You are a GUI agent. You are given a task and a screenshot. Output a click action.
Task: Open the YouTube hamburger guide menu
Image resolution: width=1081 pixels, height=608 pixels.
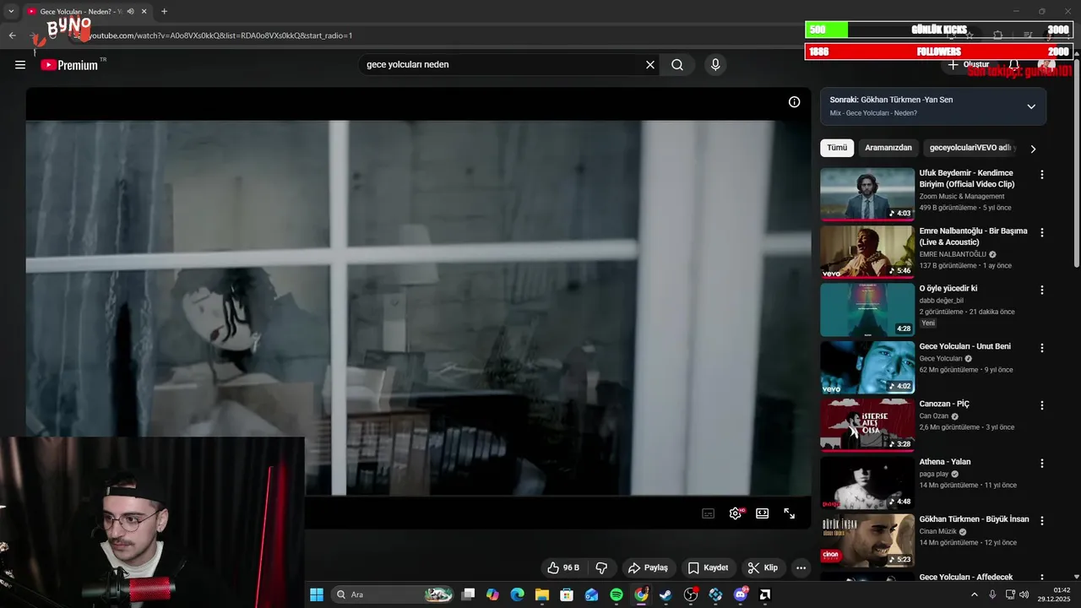point(20,65)
